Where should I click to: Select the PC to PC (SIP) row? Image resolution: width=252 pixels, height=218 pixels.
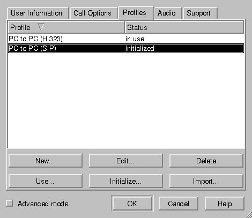click(126, 48)
